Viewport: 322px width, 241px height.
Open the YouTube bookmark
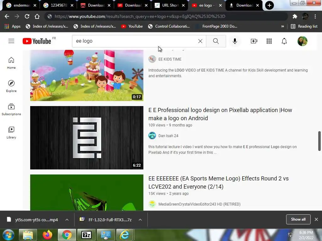(132, 26)
